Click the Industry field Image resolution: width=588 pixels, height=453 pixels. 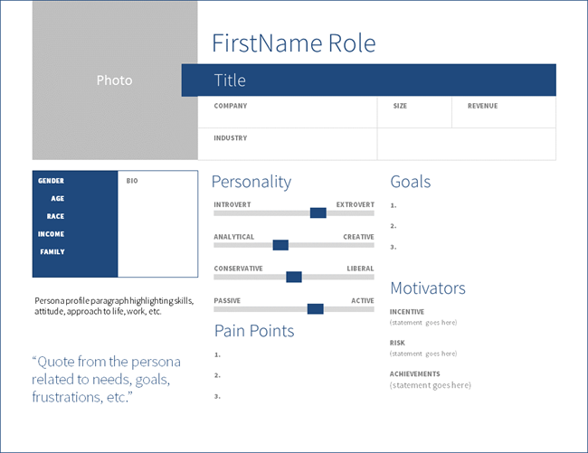click(x=287, y=144)
